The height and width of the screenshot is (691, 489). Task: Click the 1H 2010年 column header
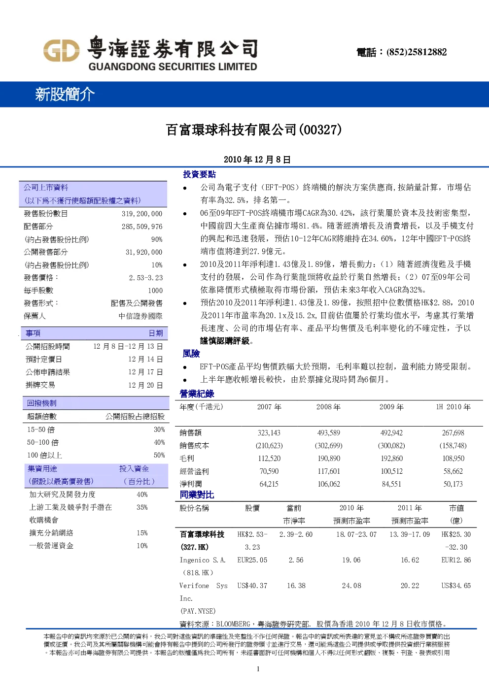pos(453,407)
